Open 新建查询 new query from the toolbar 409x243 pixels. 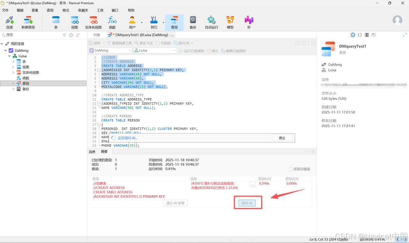tap(28, 22)
